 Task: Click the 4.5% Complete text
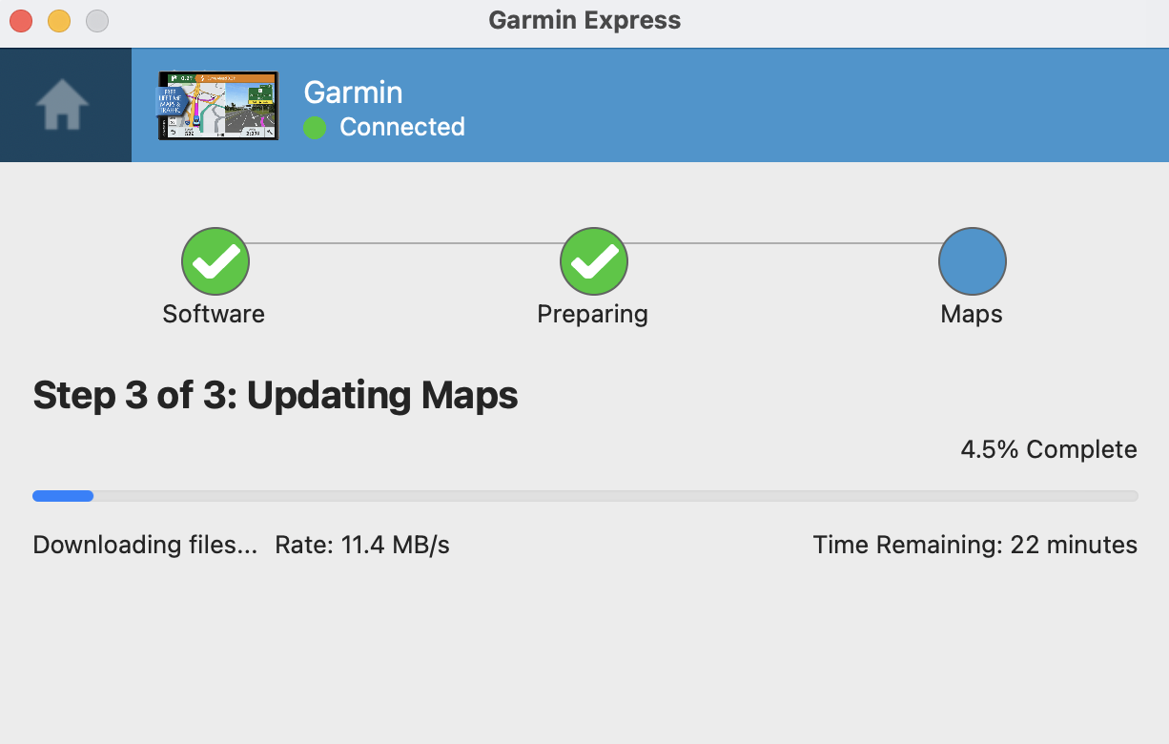[1048, 449]
